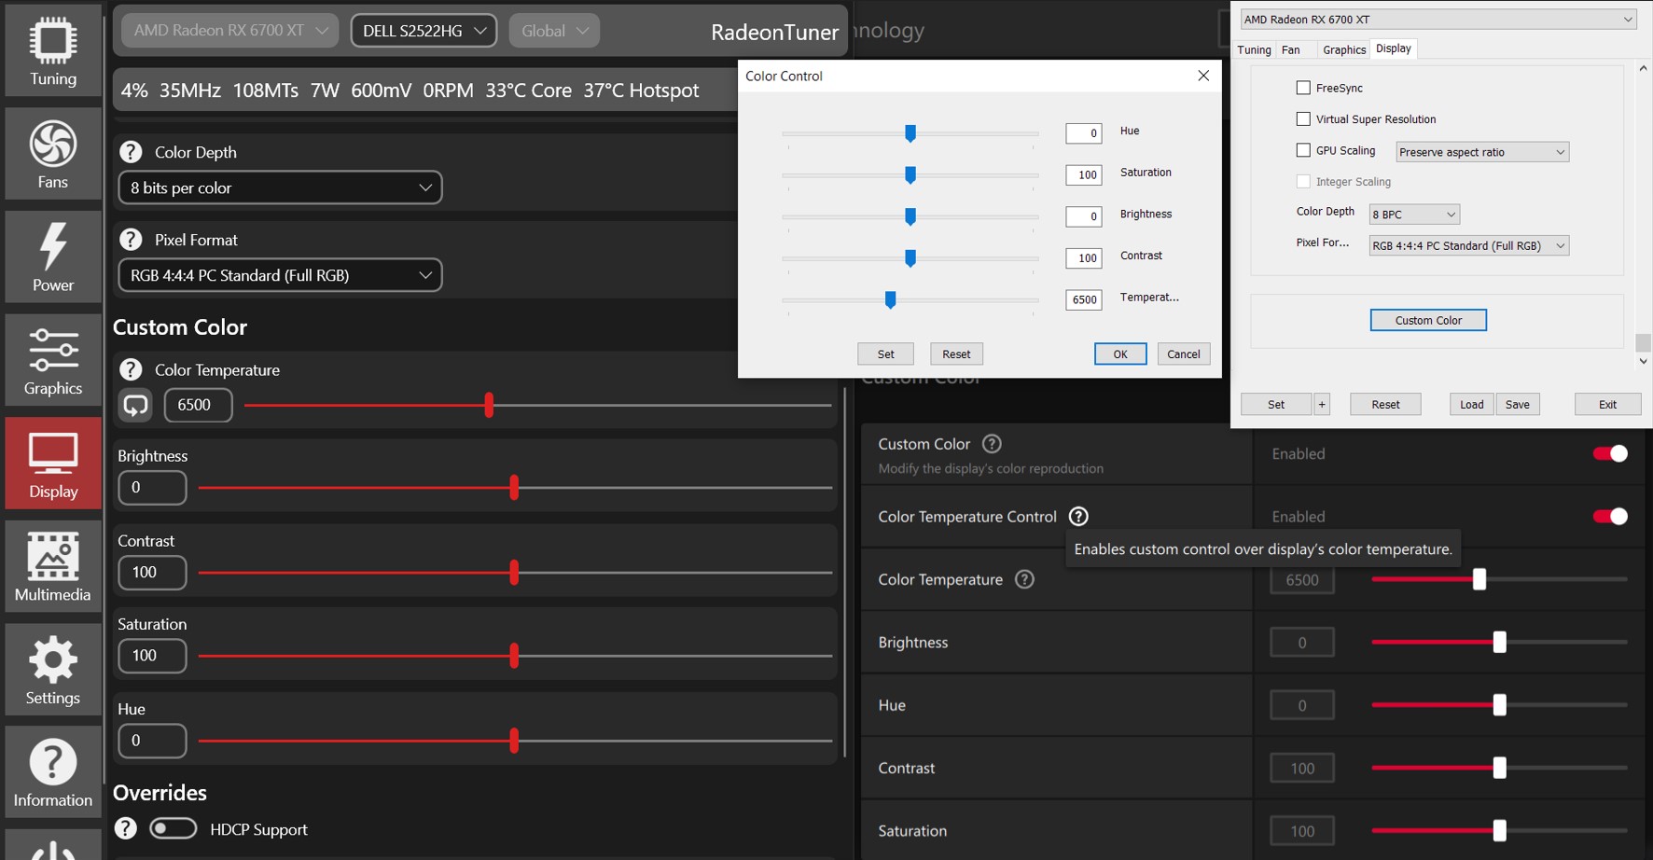Click Cancel in the Color Control dialog
The image size is (1653, 860).
pyautogui.click(x=1184, y=354)
